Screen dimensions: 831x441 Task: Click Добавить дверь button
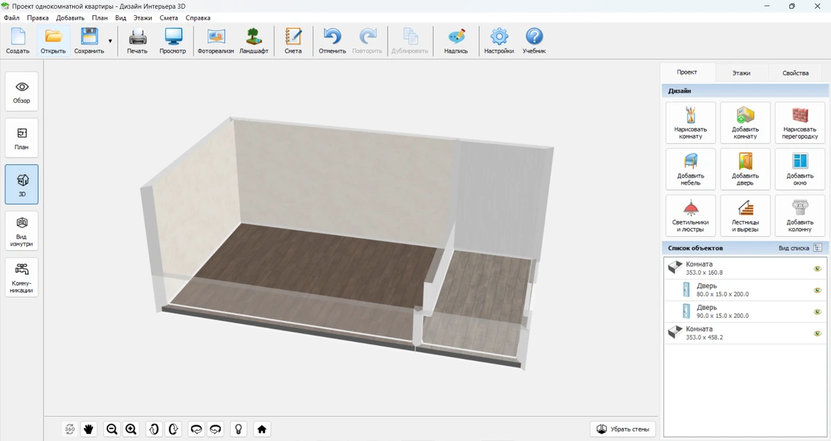(x=745, y=169)
